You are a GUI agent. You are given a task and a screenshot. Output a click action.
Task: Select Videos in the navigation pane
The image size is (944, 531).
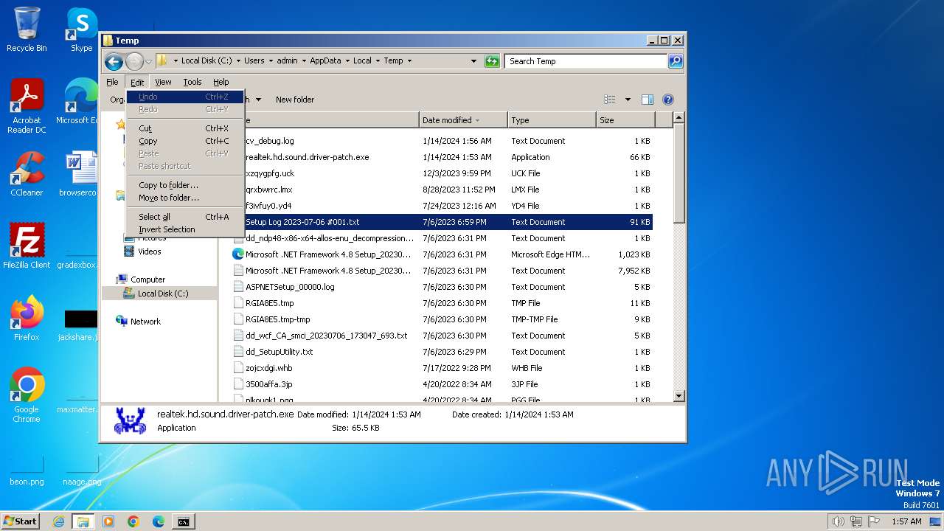[x=149, y=251]
